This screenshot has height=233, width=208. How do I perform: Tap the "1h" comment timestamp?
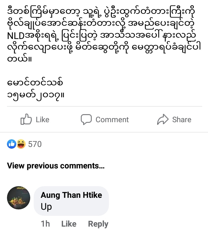45,224
